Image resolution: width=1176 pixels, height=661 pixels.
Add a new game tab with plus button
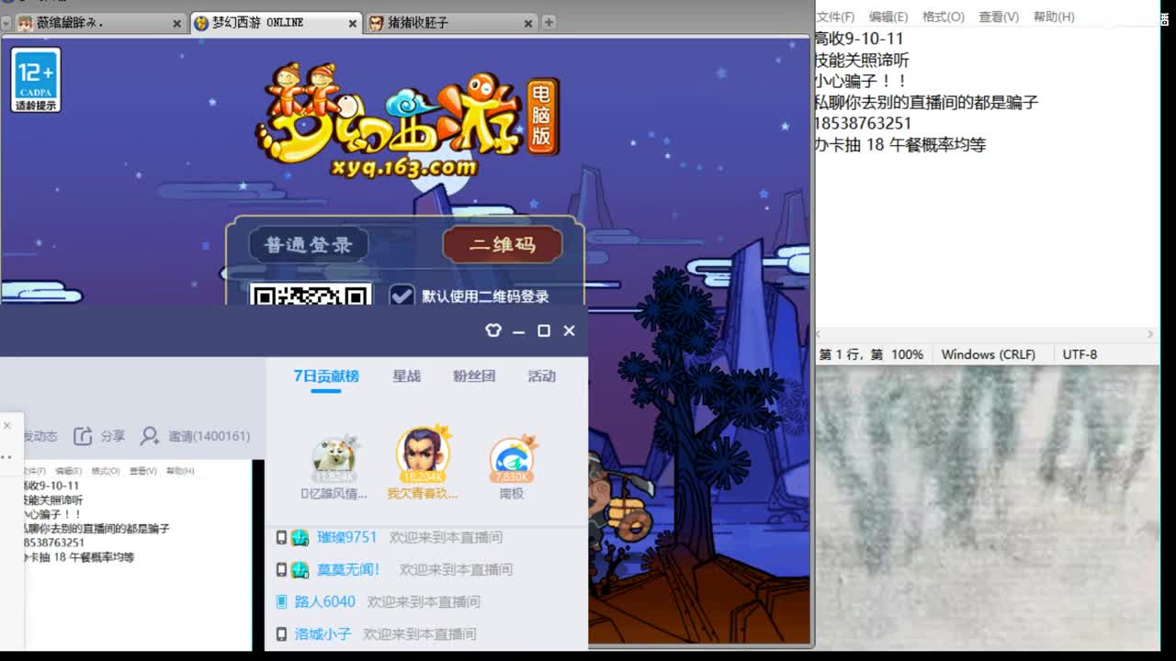click(548, 22)
